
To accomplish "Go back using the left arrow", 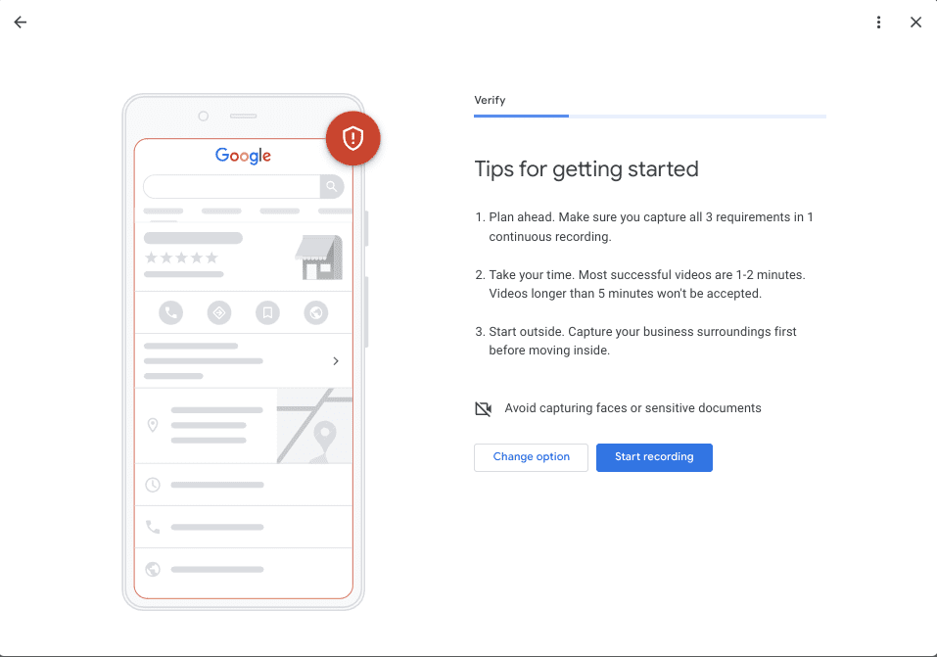I will pyautogui.click(x=21, y=23).
